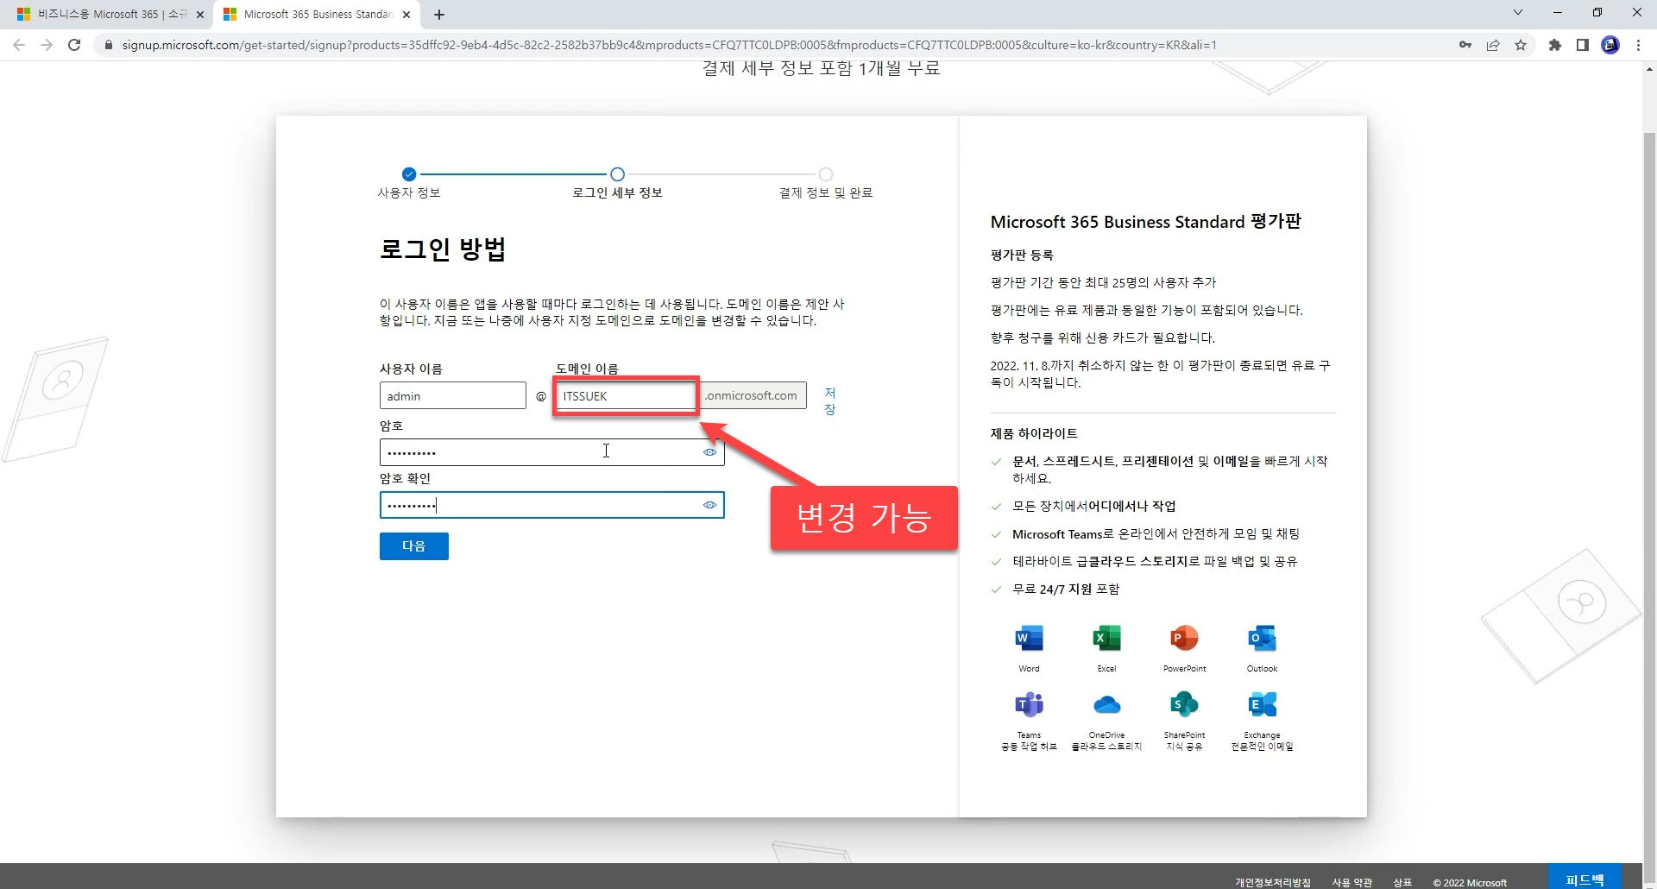Click the heading 로그인 방법
1657x889 pixels.
point(443,249)
